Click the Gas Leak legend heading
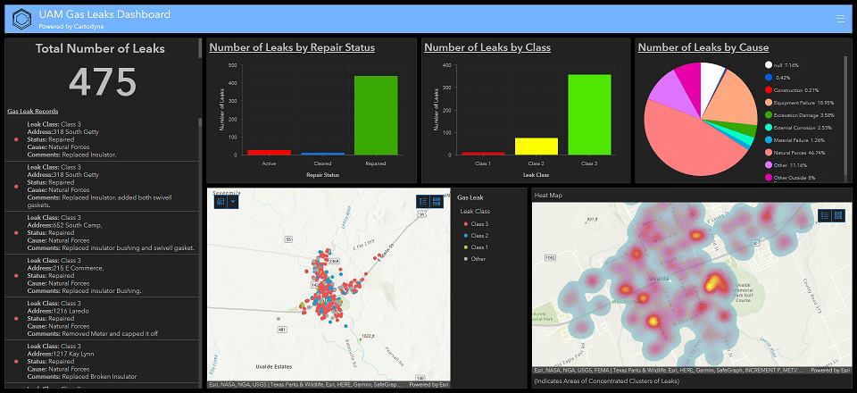Viewport: 857px width, 393px height. tap(470, 198)
